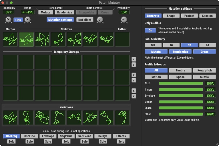Switch to the Shape tab

pos(171,16)
